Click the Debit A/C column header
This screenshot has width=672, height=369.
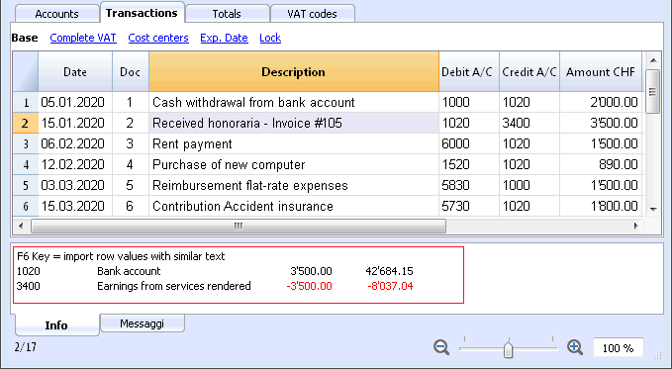click(469, 71)
